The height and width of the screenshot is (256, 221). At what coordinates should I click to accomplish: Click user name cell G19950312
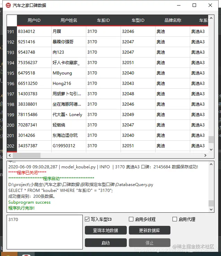pyautogui.click(x=69, y=146)
